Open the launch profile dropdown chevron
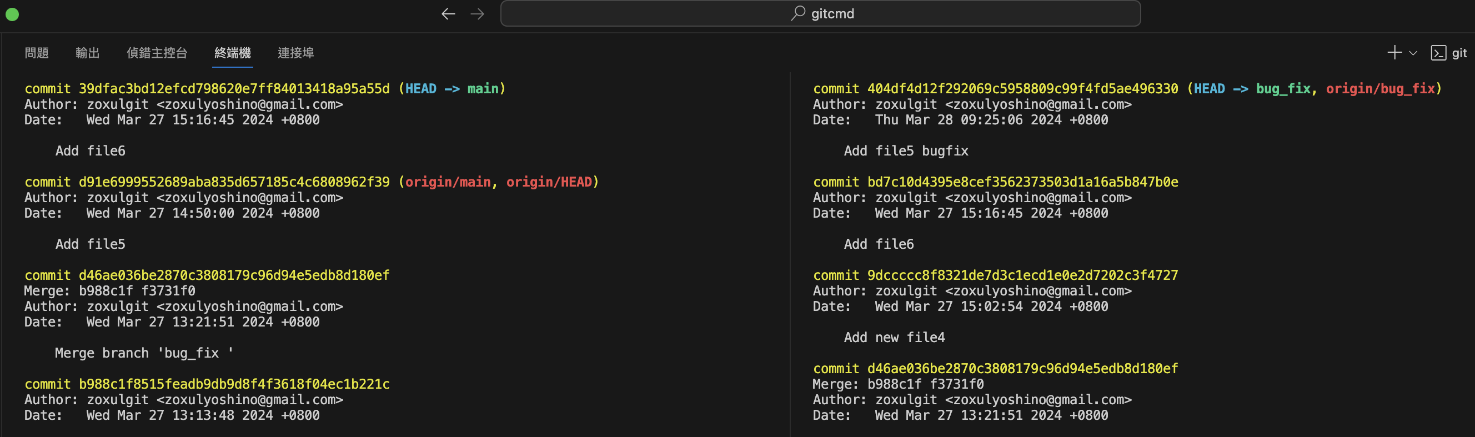This screenshot has height=437, width=1475. tap(1413, 53)
